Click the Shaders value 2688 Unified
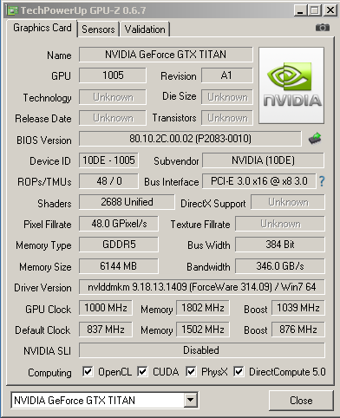 click(x=127, y=202)
